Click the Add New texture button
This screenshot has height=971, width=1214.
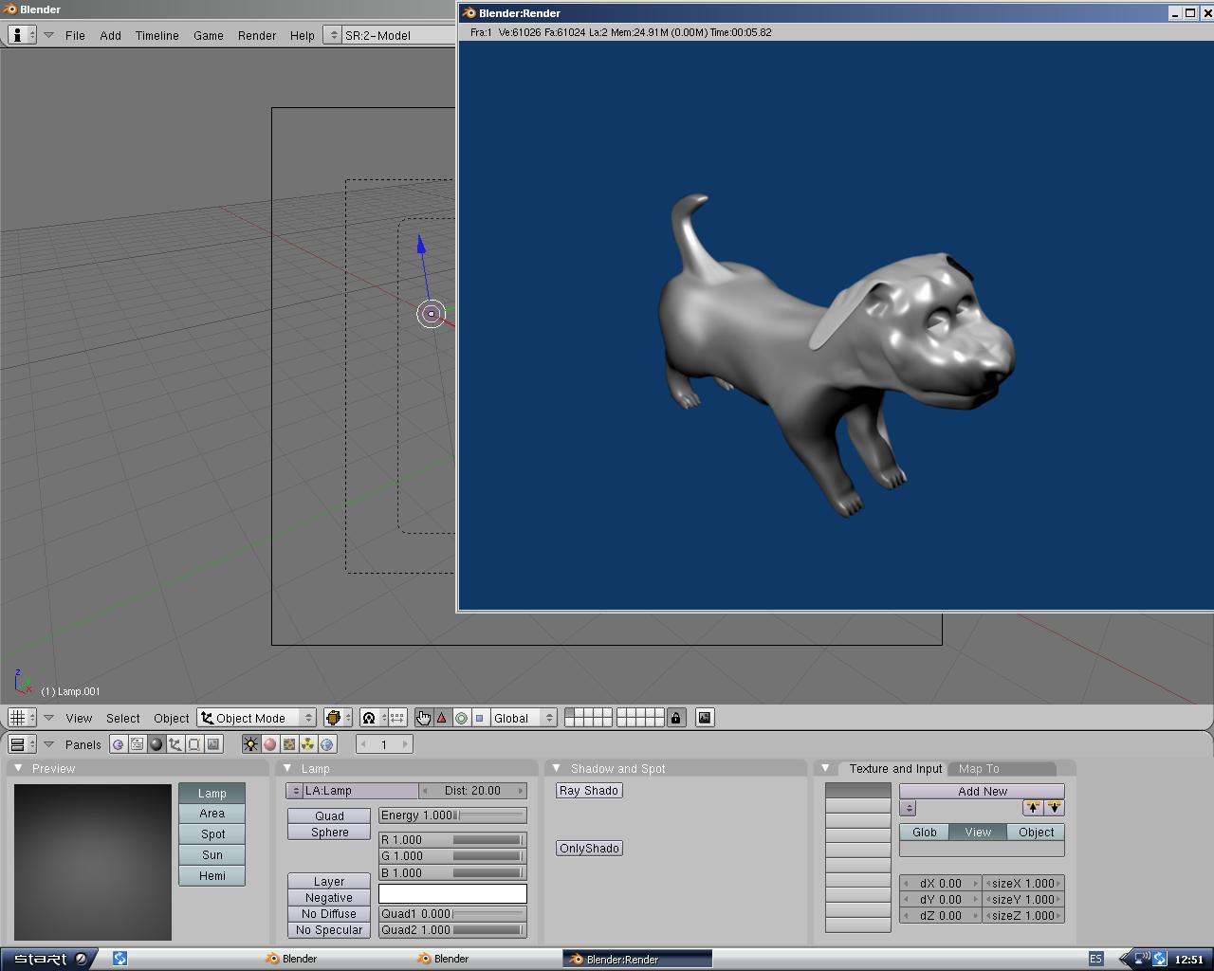982,791
